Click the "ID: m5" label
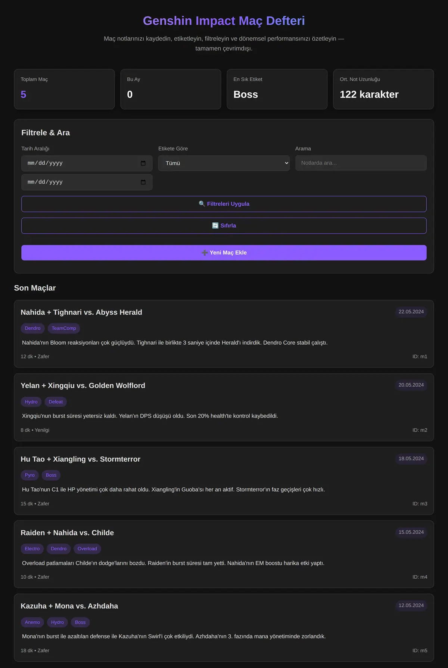This screenshot has height=668, width=448. click(420, 651)
